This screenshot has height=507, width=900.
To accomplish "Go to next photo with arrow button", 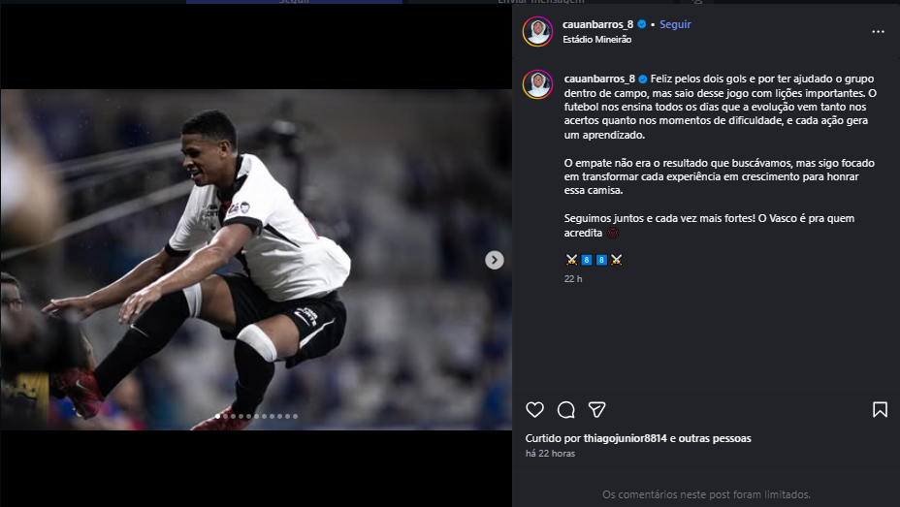I will click(x=495, y=260).
